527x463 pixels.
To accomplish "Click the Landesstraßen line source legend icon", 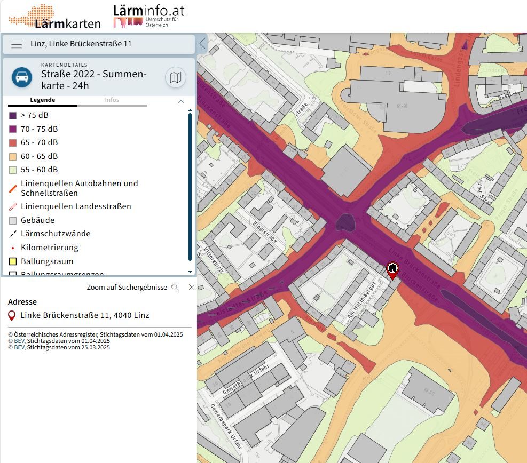I will click(x=13, y=207).
